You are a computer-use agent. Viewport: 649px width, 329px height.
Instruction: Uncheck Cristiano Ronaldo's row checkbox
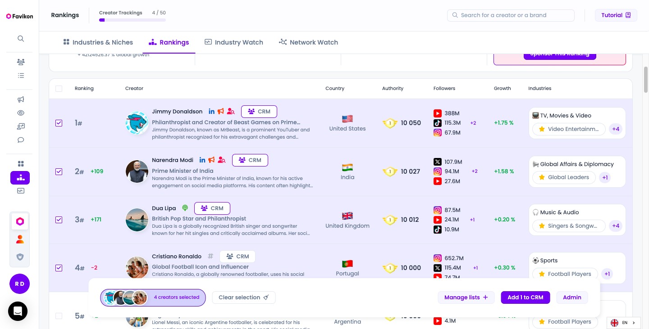pyautogui.click(x=59, y=268)
